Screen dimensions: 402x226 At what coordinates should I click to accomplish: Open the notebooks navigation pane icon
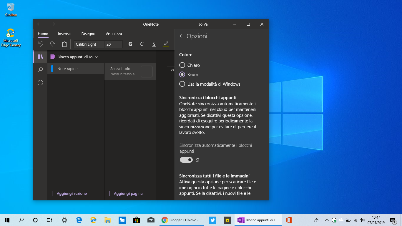tap(40, 57)
